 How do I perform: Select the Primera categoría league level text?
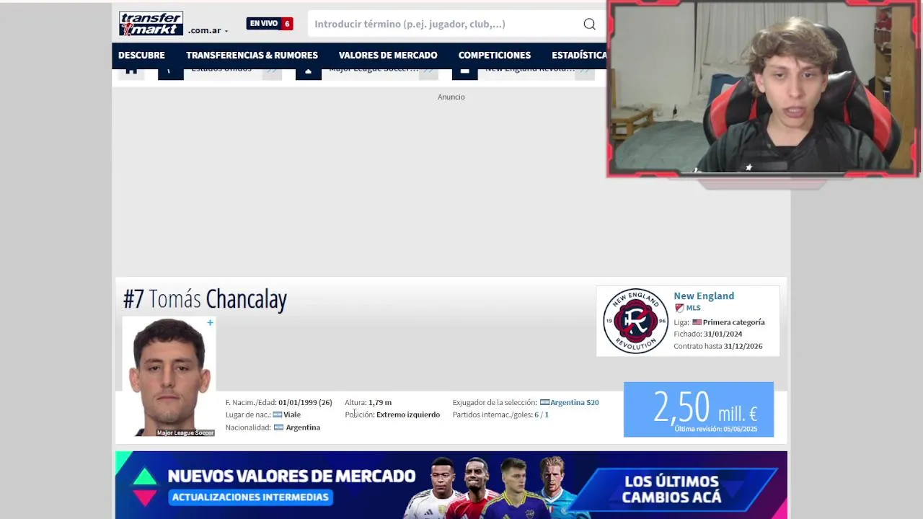pos(734,322)
